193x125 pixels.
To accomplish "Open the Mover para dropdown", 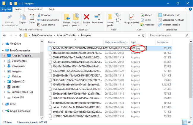I will pos(67,19).
